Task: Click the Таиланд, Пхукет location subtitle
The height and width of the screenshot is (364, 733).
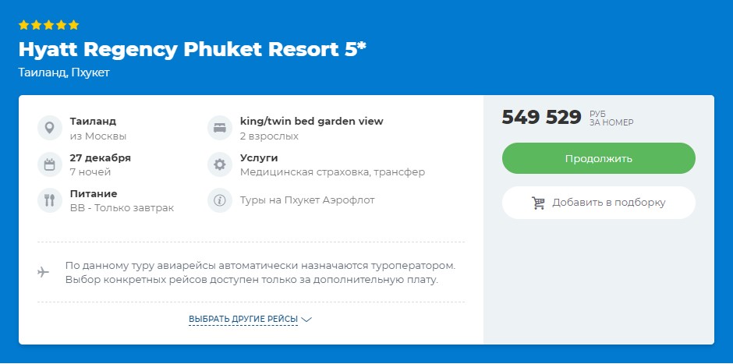Action: pyautogui.click(x=64, y=72)
